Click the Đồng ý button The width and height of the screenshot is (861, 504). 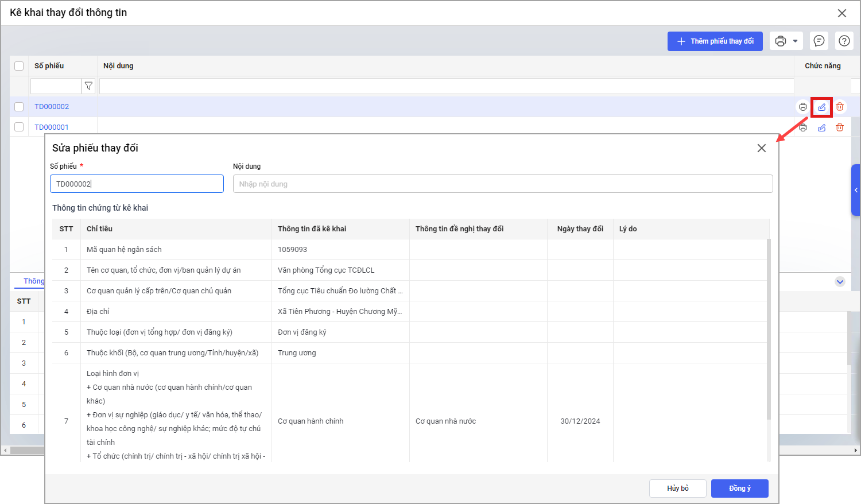(739, 488)
